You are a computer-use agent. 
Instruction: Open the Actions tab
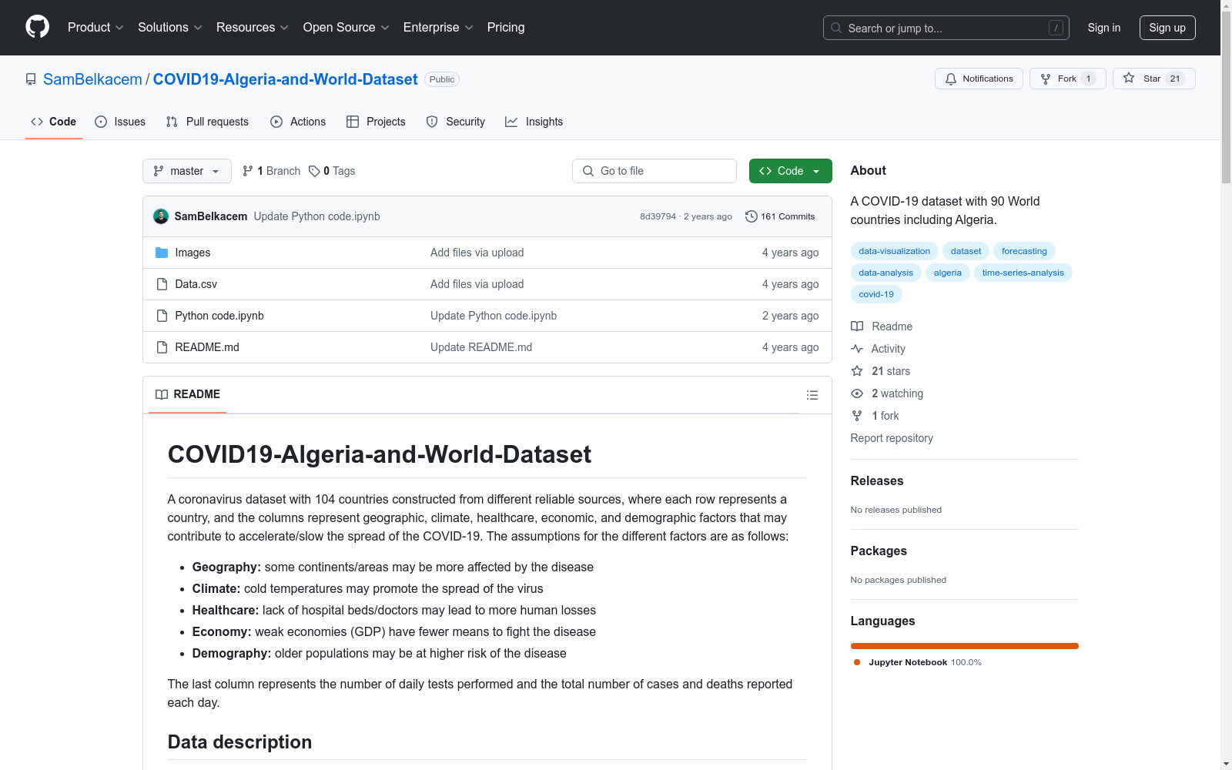tap(298, 122)
